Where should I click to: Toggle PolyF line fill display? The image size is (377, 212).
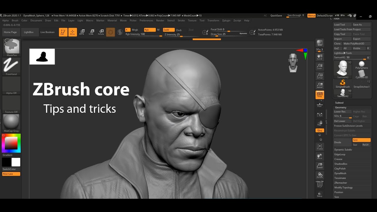pos(320,184)
